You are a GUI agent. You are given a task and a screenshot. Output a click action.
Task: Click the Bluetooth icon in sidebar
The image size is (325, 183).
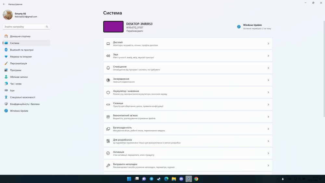6,50
